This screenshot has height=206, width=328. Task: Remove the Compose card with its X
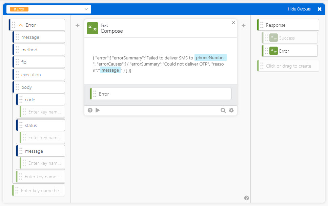point(233,23)
